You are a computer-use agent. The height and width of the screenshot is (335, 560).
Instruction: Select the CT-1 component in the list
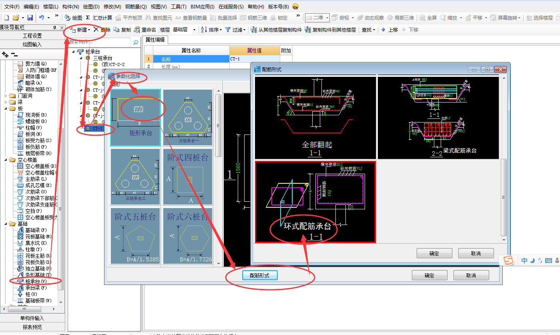click(x=98, y=128)
